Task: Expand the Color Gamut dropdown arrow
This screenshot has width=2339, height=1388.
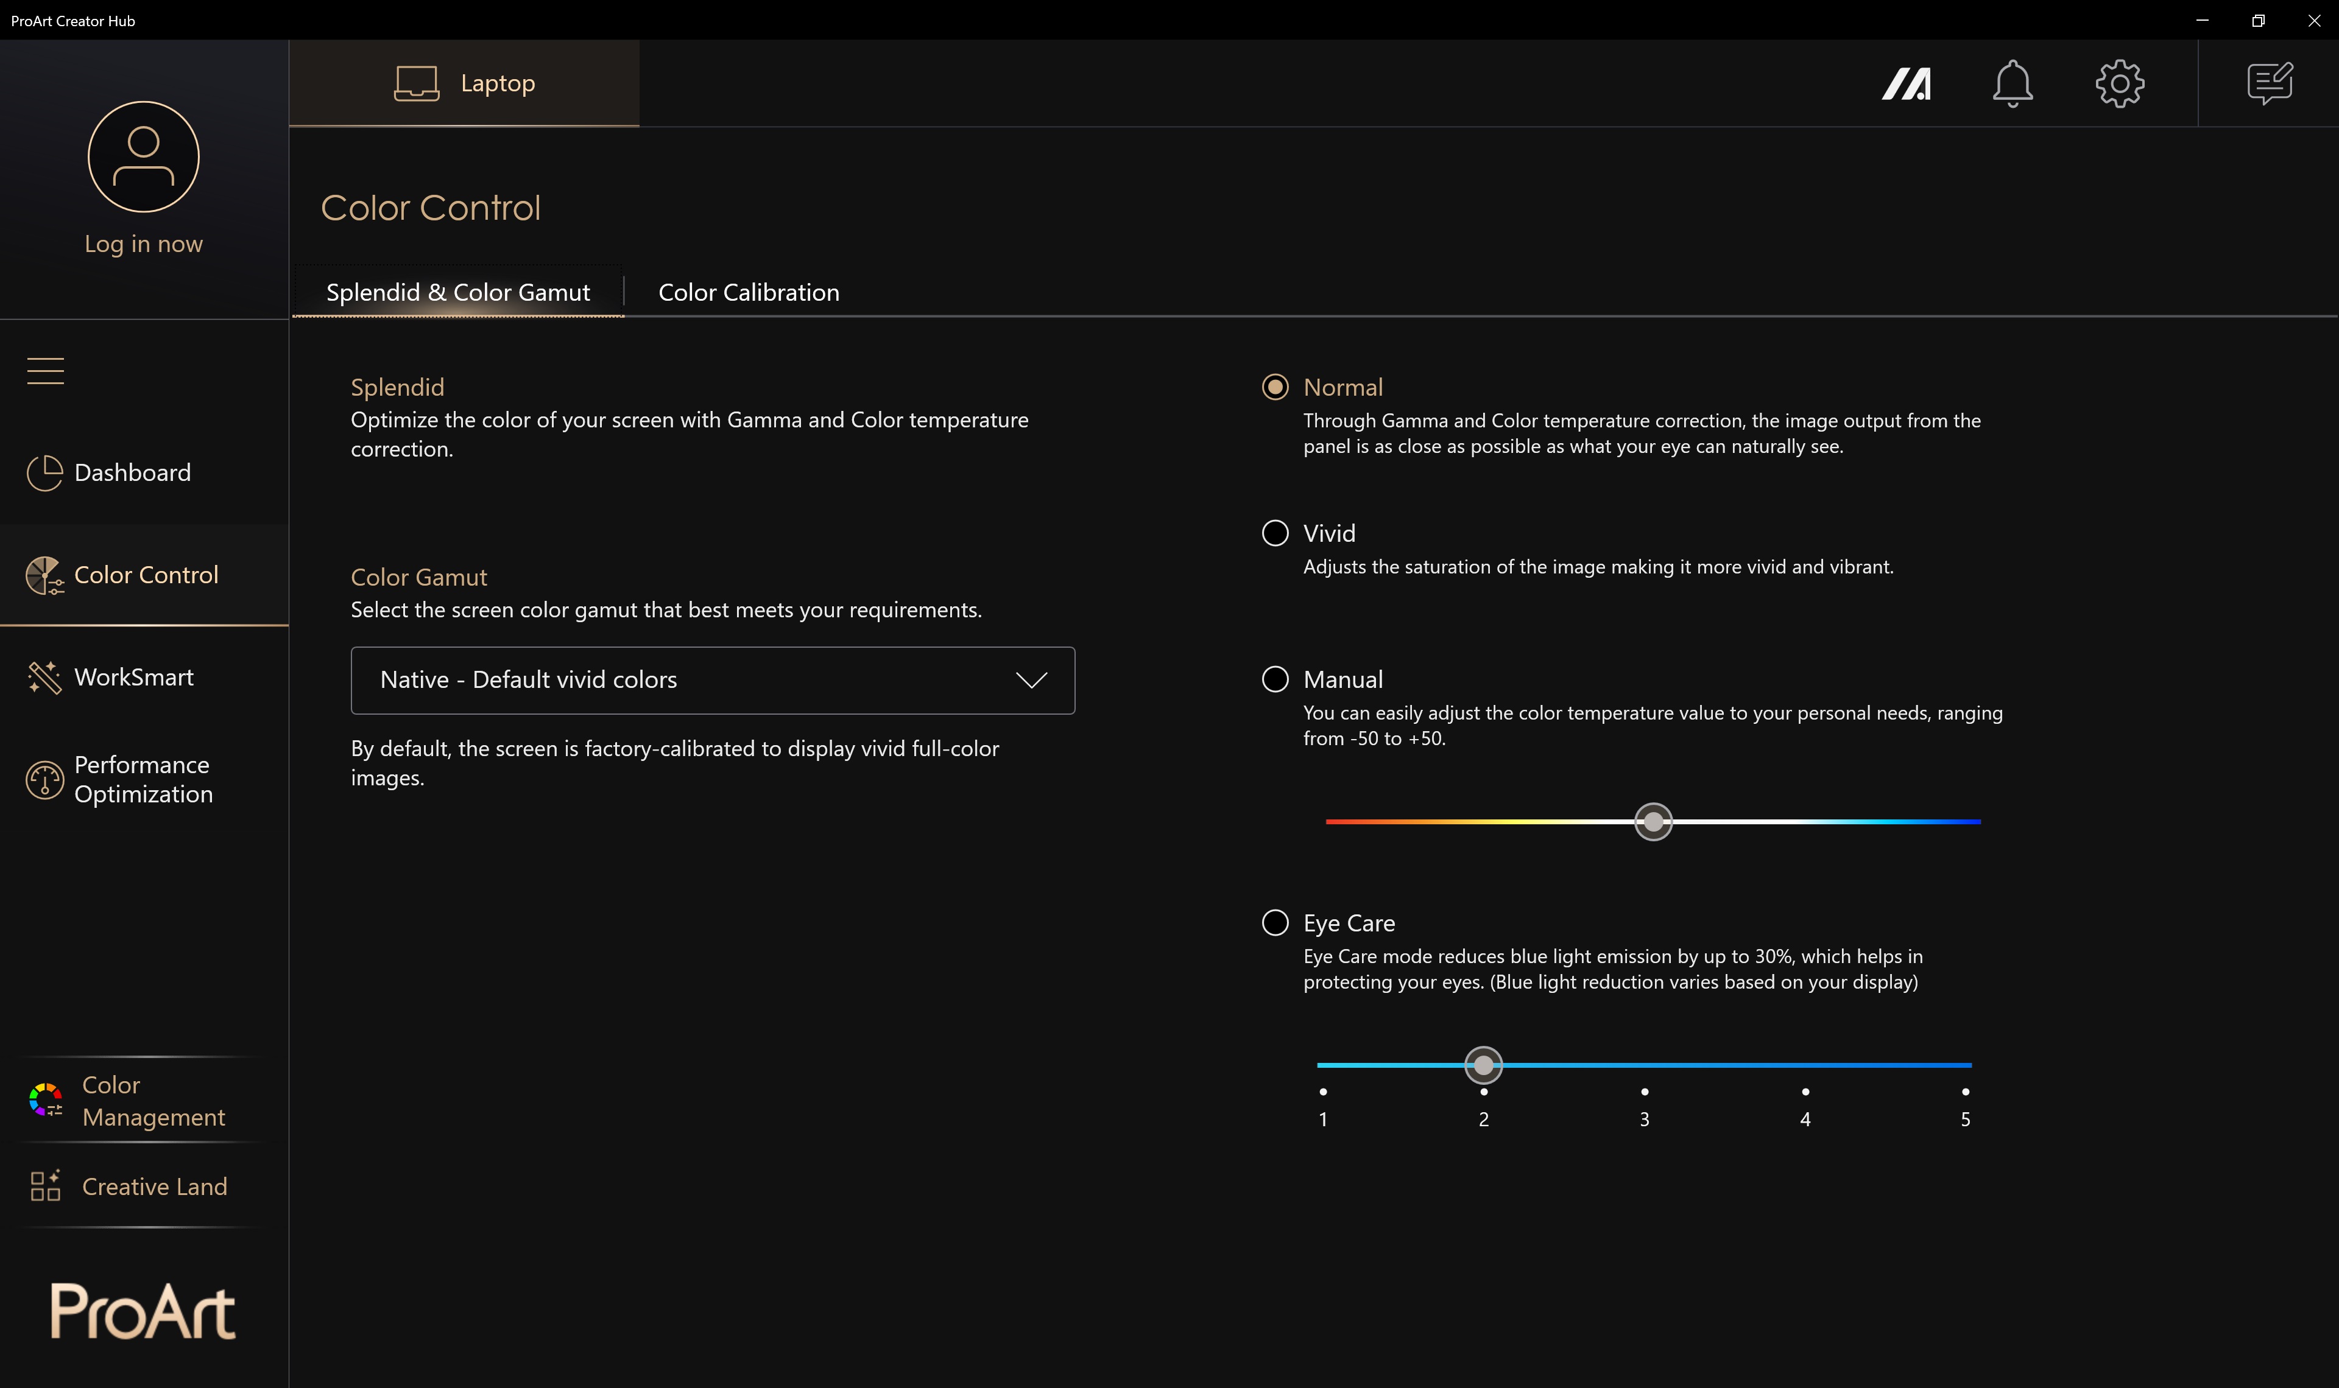Action: point(1031,680)
